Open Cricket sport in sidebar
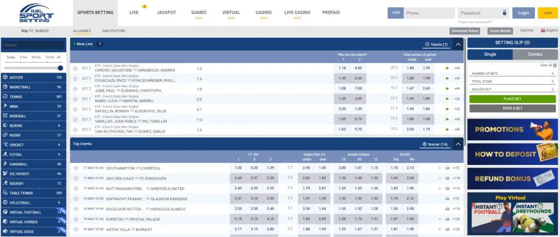This screenshot has width=560, height=237. 33,145
